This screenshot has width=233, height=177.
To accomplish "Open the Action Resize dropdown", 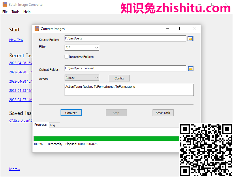I will (82, 78).
